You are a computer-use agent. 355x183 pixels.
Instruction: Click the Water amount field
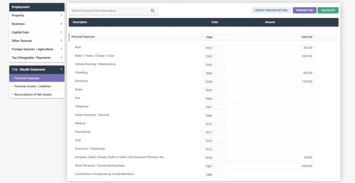[x=270, y=90]
